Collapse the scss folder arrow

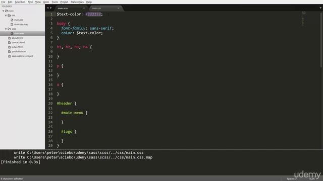(x=6, y=29)
